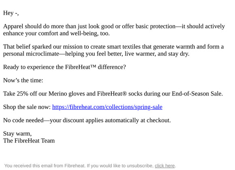Image resolution: width=235 pixels, height=170 pixels.
Task: Click the words 'Merino gloves'
Action: [x=67, y=93]
